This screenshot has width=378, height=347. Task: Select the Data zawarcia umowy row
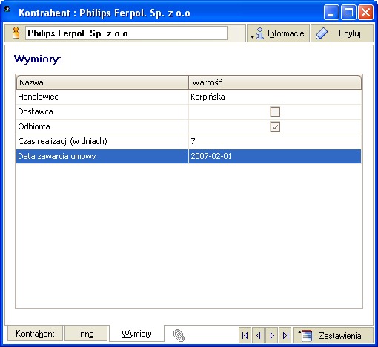[189, 156]
